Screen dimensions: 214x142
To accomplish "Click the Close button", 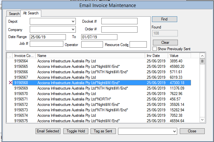I will 192,131.
